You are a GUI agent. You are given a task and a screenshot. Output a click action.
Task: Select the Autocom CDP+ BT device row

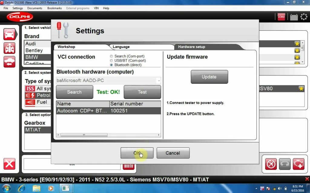[x=109, y=111]
